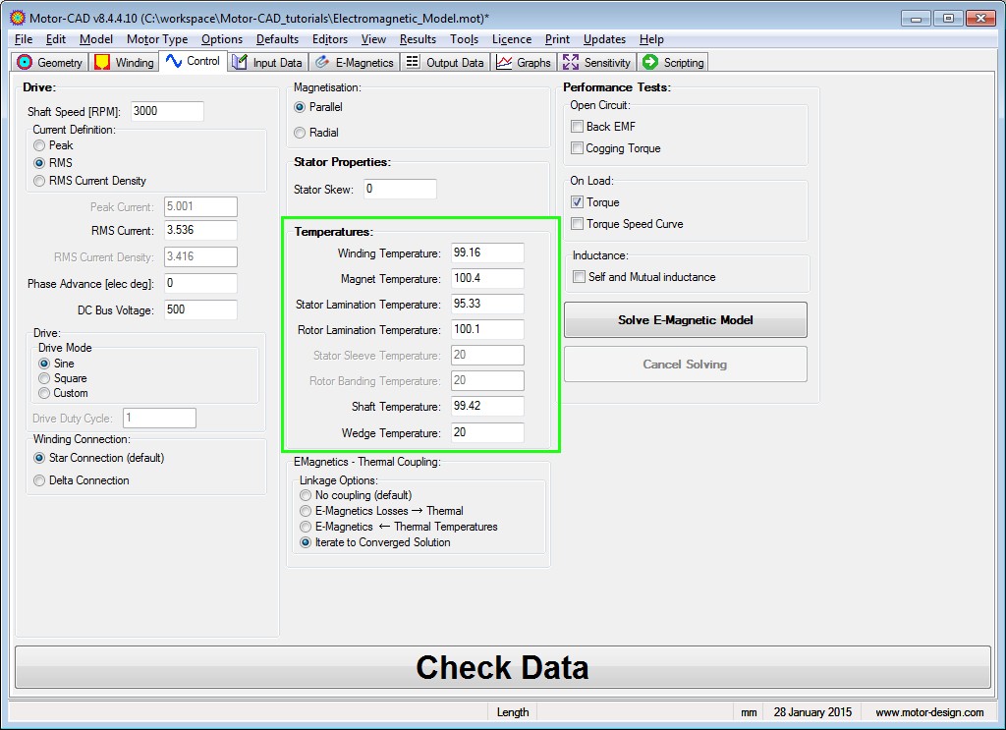Show the Graphs tab icon
The height and width of the screenshot is (730, 1006).
(x=504, y=63)
